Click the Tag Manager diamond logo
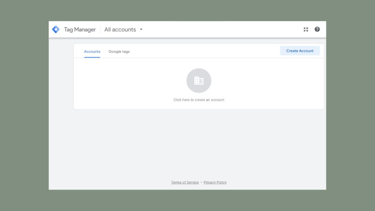This screenshot has height=211, width=375. click(x=56, y=29)
